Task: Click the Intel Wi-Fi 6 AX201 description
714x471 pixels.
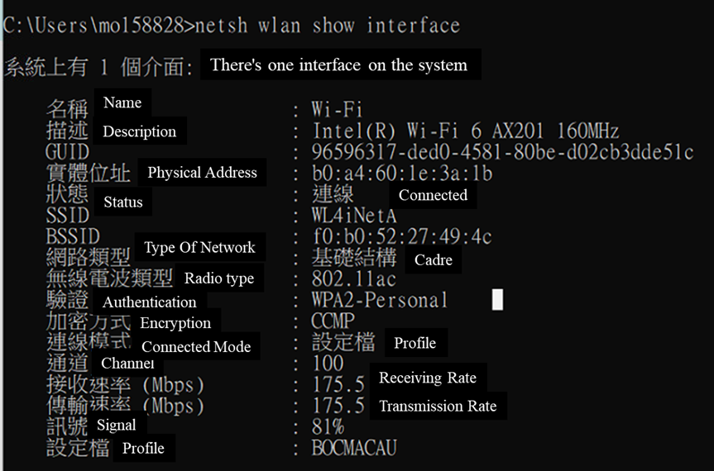Action: [465, 131]
